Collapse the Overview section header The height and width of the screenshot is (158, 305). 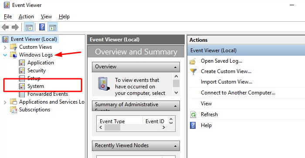tap(175, 67)
